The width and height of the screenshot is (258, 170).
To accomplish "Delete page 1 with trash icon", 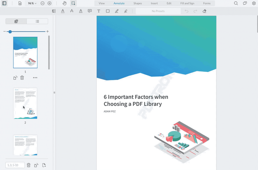I will click(22, 78).
